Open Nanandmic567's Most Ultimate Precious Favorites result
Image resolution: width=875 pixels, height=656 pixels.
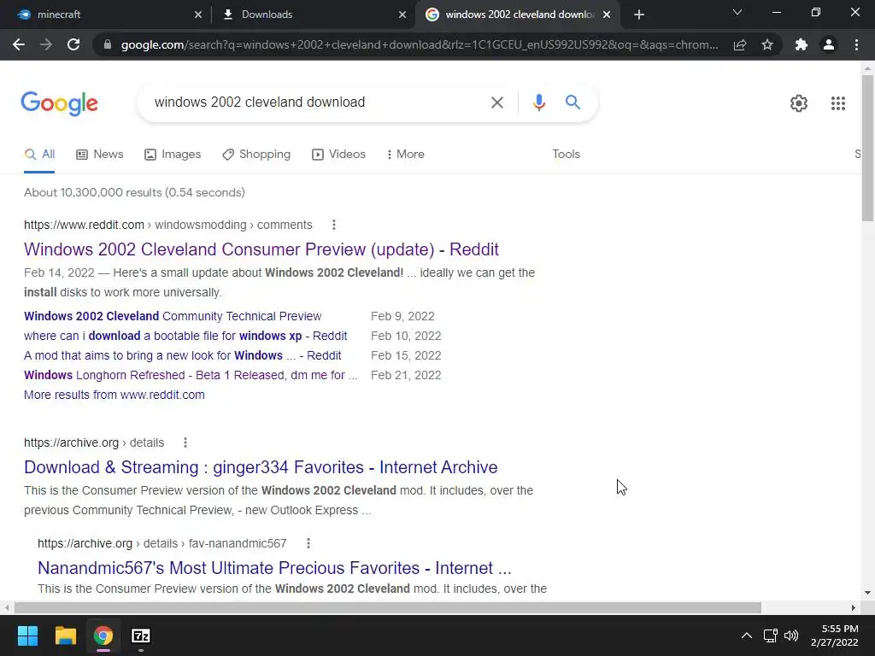[x=274, y=568]
